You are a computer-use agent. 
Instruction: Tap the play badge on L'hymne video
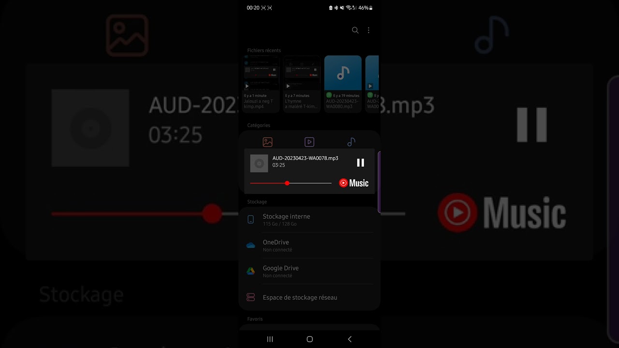(288, 86)
